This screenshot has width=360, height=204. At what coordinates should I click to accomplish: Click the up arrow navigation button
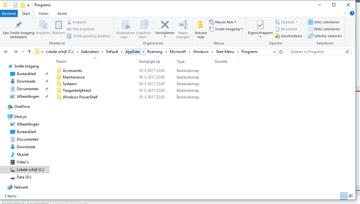pos(29,52)
